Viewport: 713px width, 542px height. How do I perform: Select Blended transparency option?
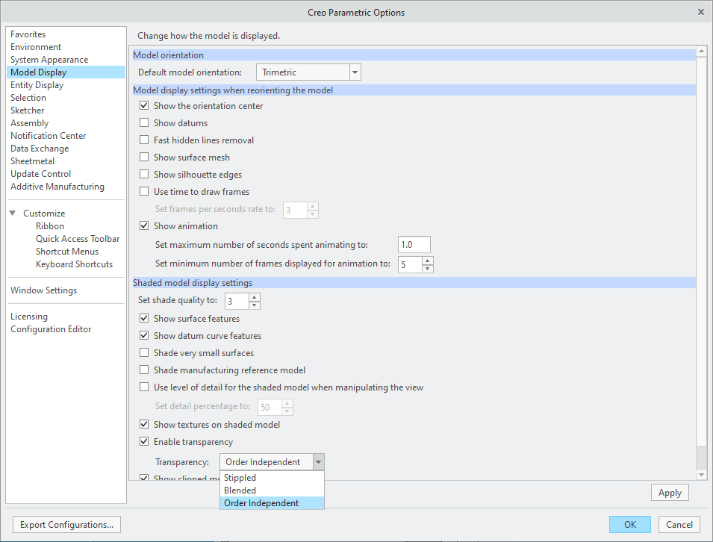click(x=240, y=490)
